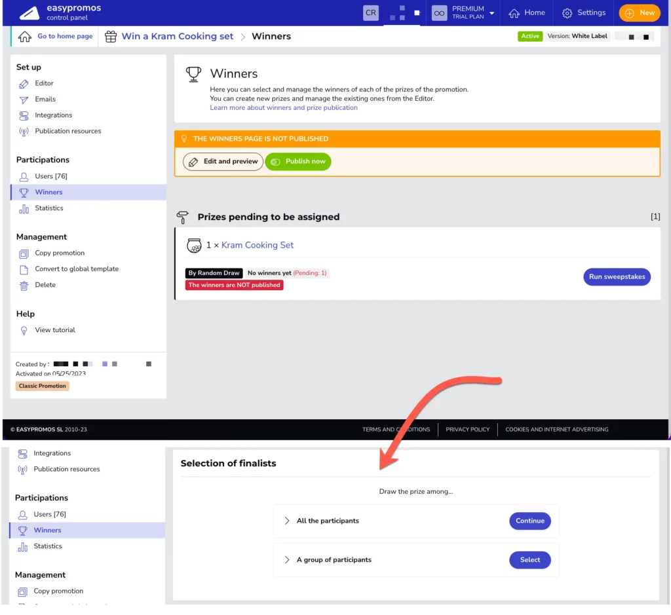Choose Copy promotion in the lower sidebar
This screenshot has height=615, width=671.
(58, 591)
